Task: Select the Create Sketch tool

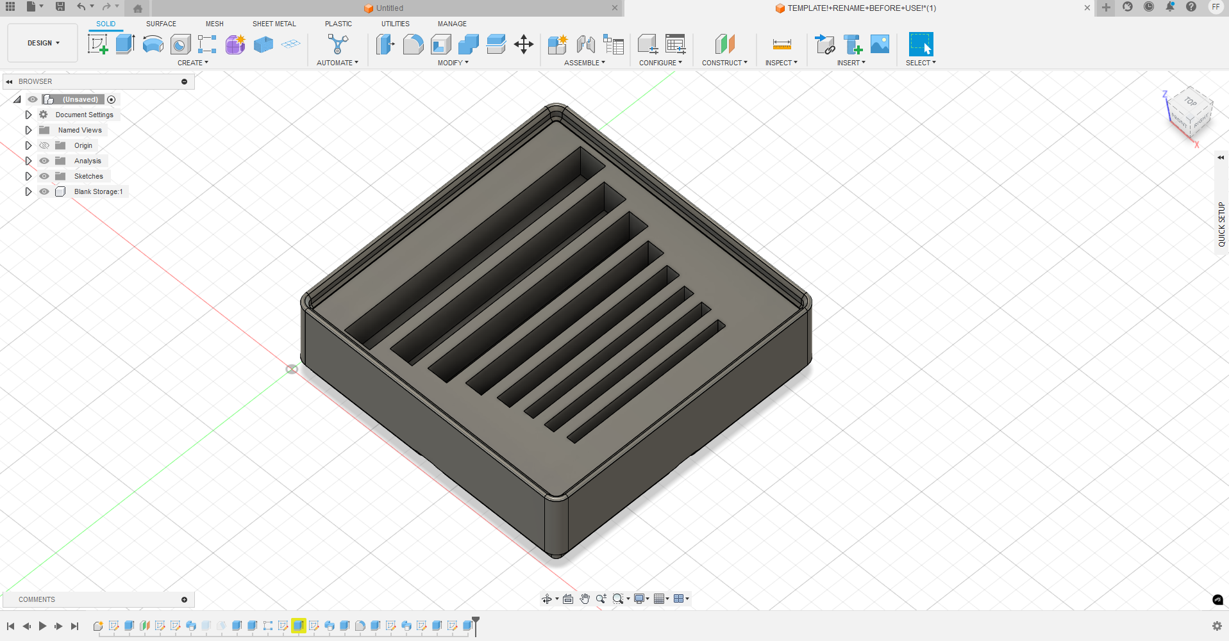Action: 97,44
